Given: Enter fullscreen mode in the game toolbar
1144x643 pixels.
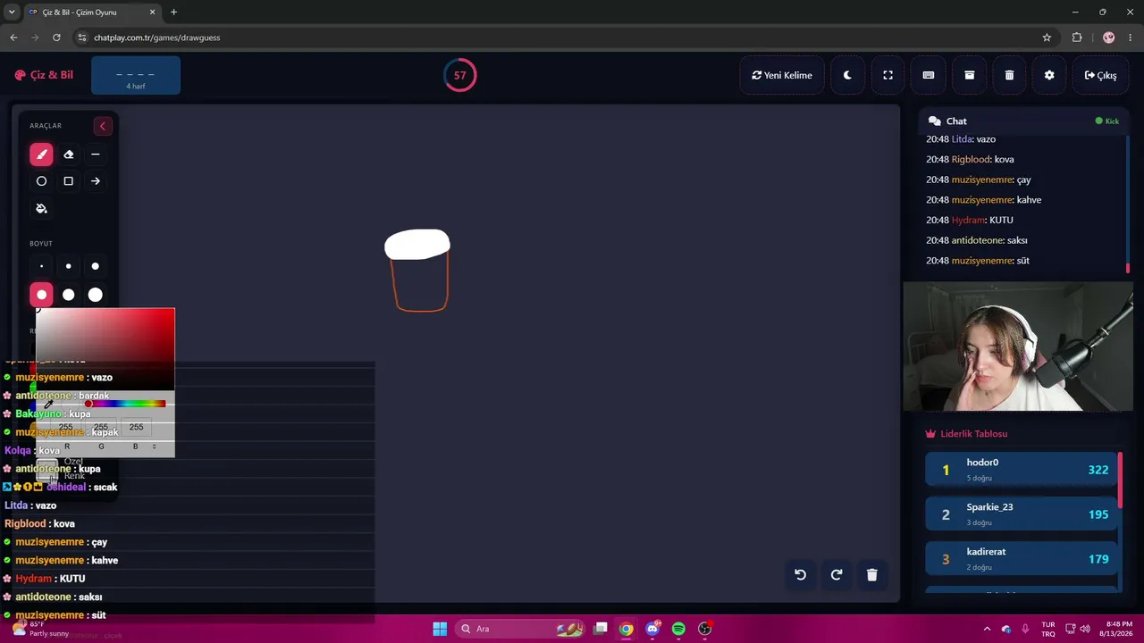Looking at the screenshot, I should tap(887, 75).
